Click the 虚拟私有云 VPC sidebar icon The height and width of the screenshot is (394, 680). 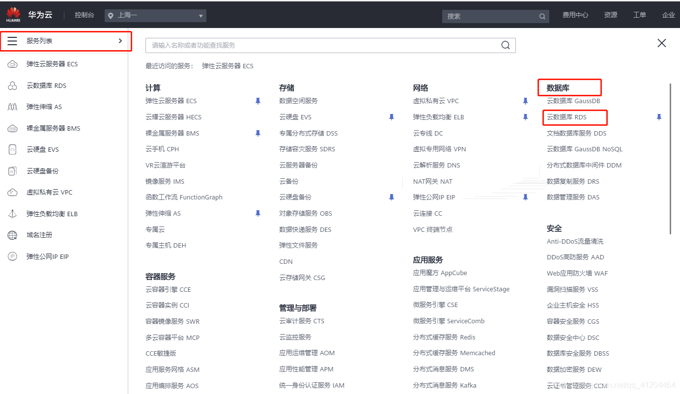tap(12, 192)
